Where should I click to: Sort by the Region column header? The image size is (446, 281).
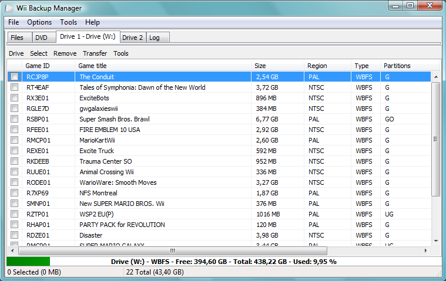click(327, 66)
